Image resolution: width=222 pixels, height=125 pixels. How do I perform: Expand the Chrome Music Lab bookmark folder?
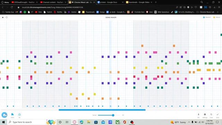[x=205, y=12]
